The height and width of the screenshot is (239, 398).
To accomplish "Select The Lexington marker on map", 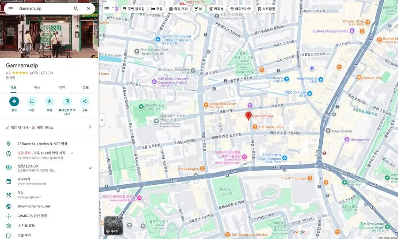I will click(x=202, y=168).
